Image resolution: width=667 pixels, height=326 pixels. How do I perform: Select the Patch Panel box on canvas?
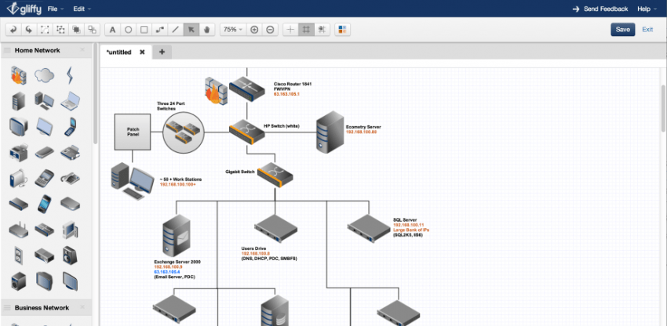pos(133,132)
